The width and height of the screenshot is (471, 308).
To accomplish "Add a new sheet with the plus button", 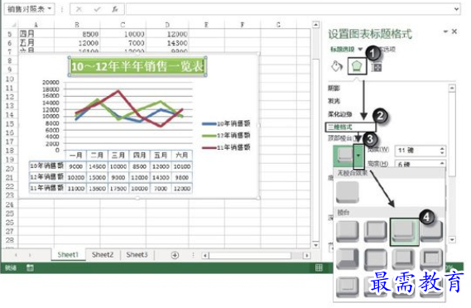I will pyautogui.click(x=175, y=255).
